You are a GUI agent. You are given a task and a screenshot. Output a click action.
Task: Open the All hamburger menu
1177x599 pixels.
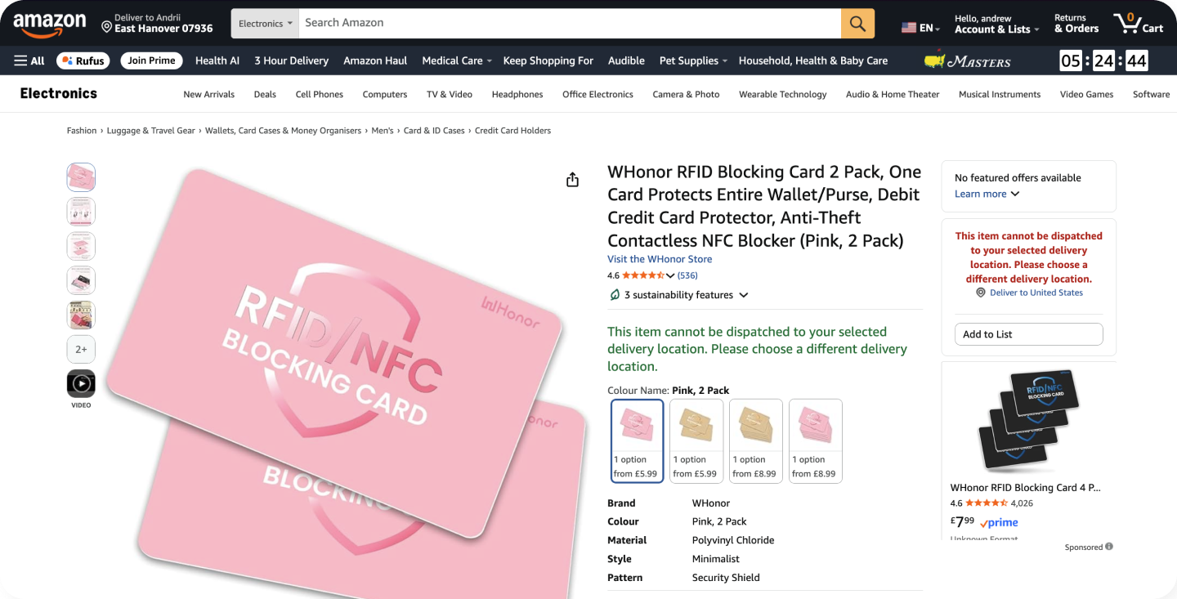click(29, 60)
